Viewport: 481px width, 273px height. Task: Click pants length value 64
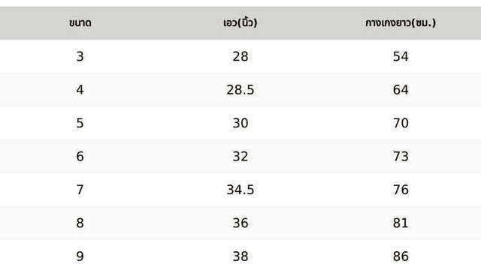point(401,90)
